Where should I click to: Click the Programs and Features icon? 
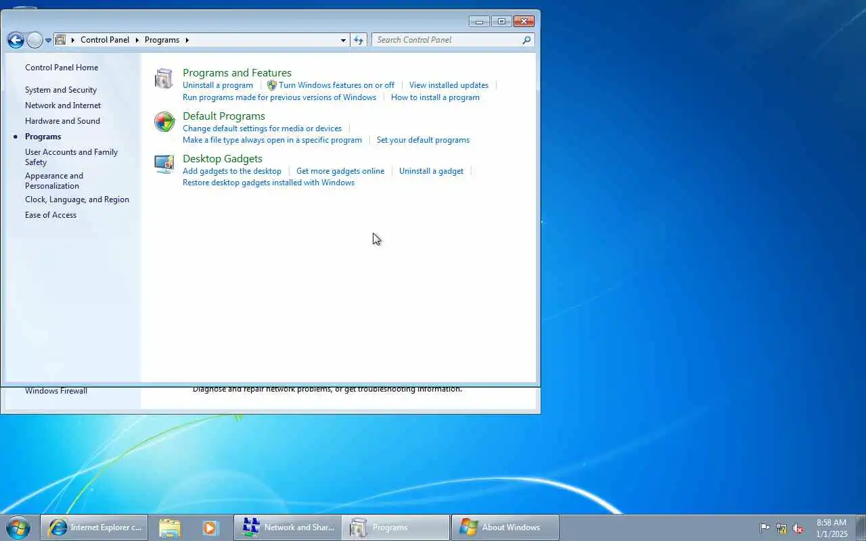point(164,78)
